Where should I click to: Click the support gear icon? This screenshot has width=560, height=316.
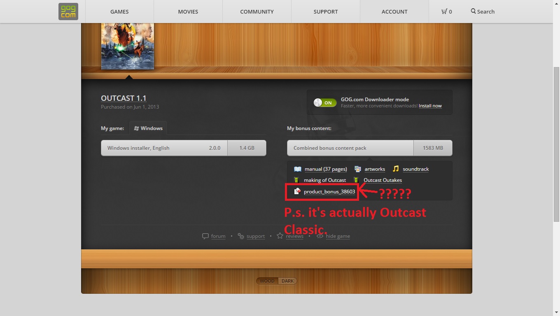(241, 236)
